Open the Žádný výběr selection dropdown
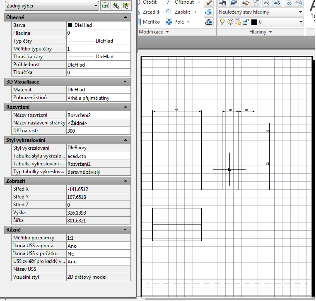Viewport: 316px width, 301px height. pos(52,6)
